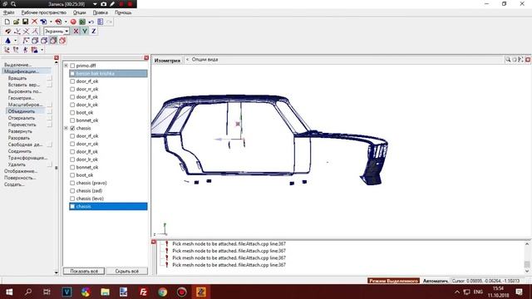
Task: Click the Import icon in the top toolbar
Action: pos(43,22)
